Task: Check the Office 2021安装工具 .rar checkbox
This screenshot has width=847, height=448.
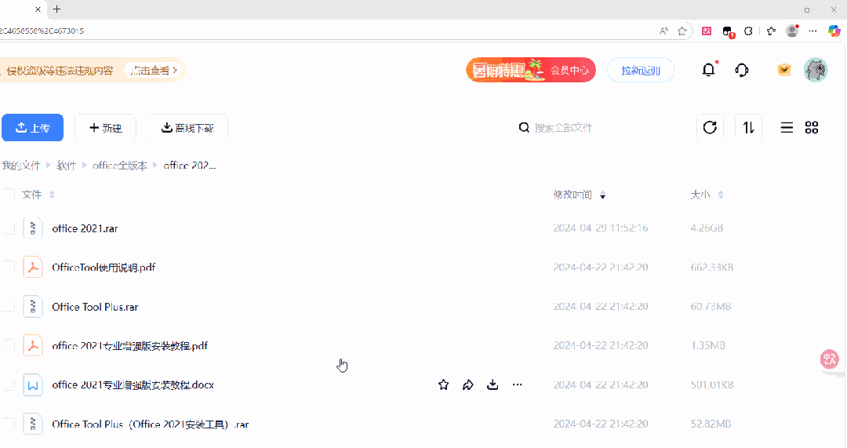Action: (8, 424)
